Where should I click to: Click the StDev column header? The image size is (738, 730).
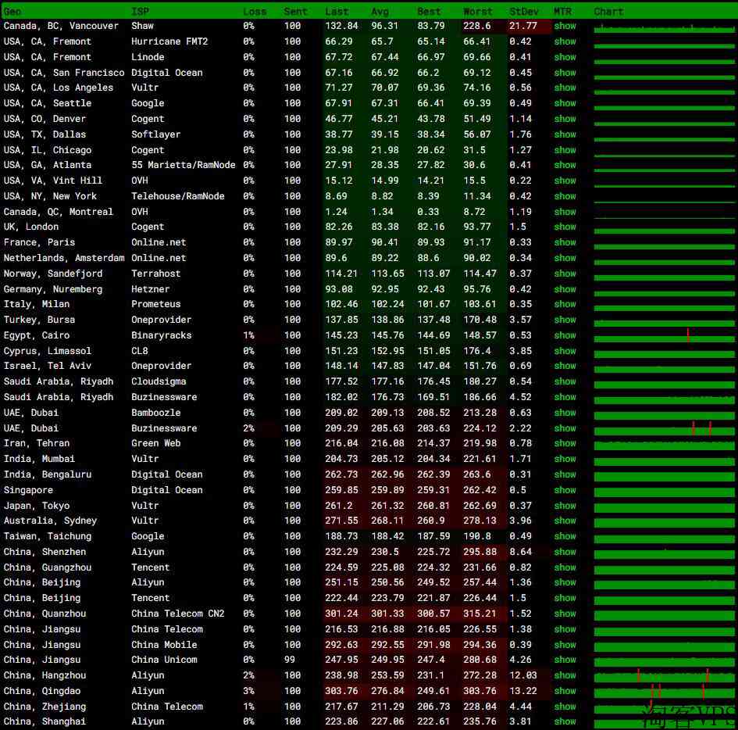(x=524, y=11)
